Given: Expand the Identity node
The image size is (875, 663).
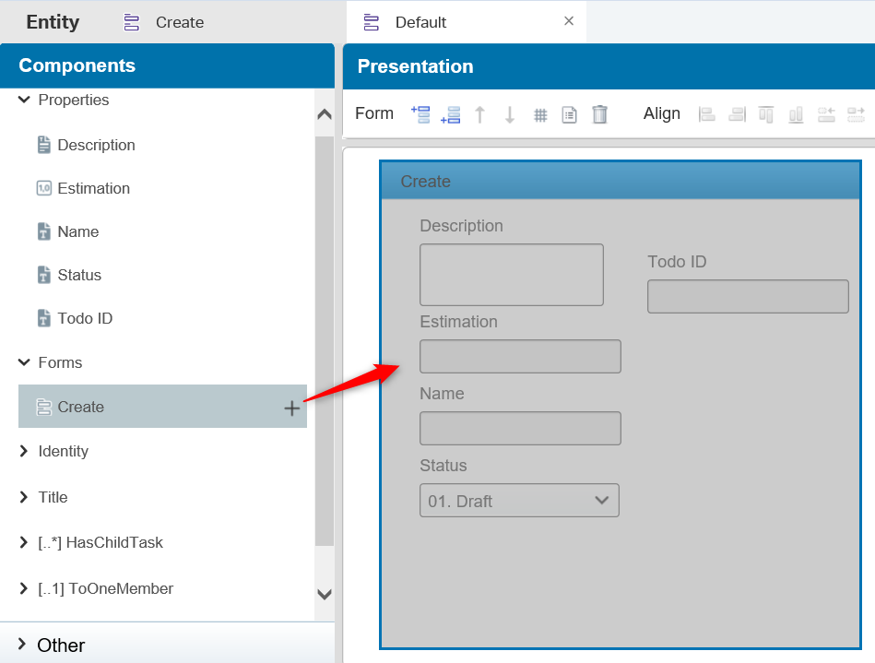Looking at the screenshot, I should coord(23,451).
